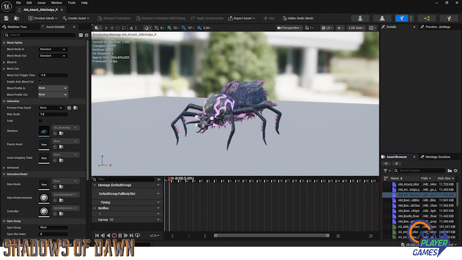Switch to the Preview Settings tab
Viewport: 462px width, 260px height.
(x=436, y=27)
